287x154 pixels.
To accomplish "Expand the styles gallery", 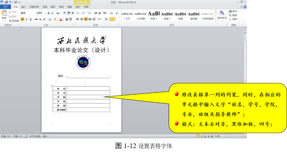I will (215, 19).
